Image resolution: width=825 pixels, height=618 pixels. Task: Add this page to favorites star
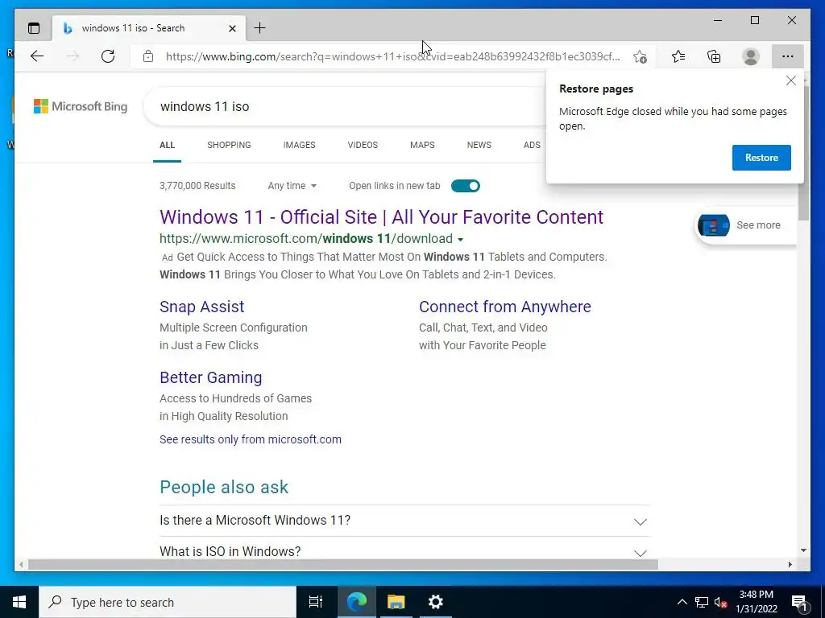640,57
